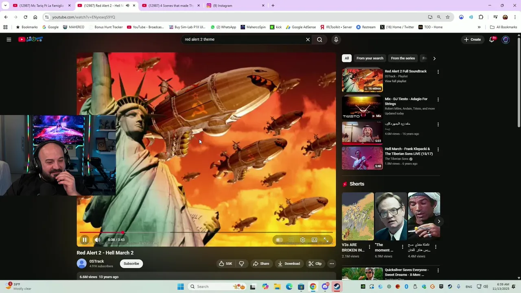The image size is (521, 293).
Task: Toggle subtitles with the CC button
Action: coord(291,240)
